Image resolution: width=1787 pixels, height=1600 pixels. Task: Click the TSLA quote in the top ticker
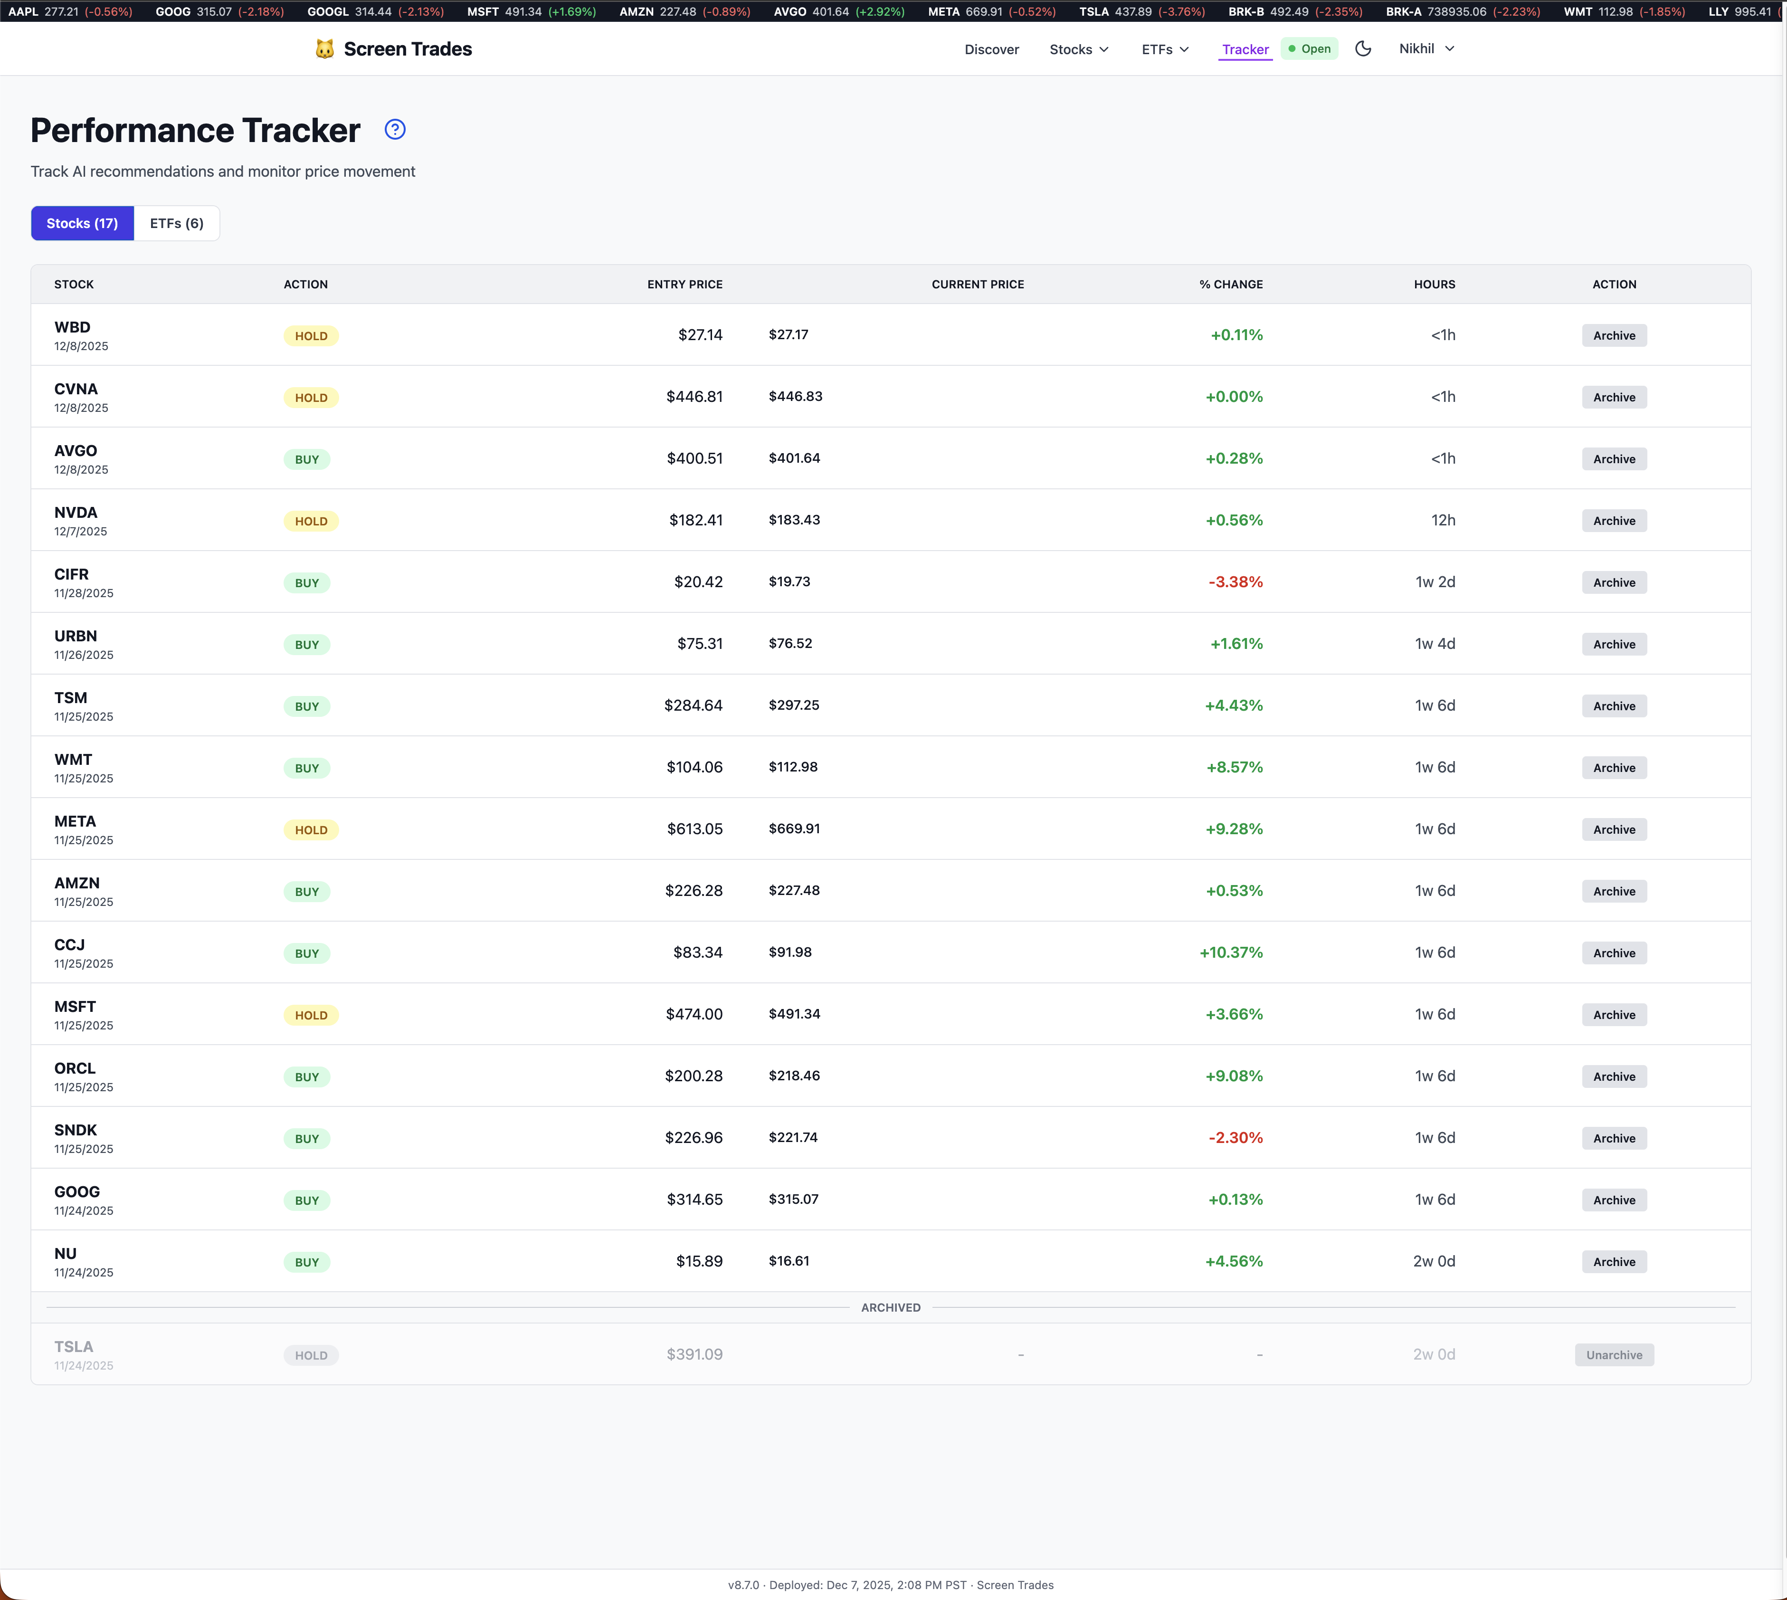click(x=1142, y=11)
